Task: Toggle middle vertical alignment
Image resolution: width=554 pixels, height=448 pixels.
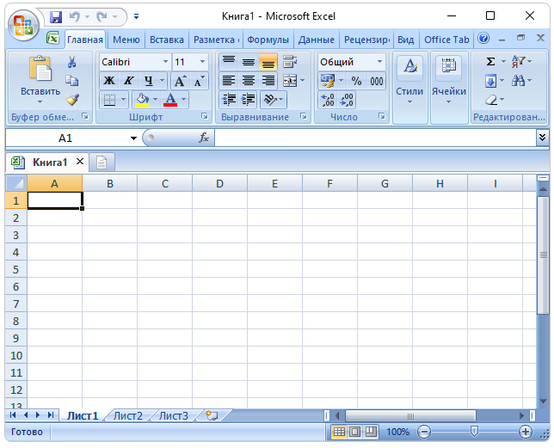Action: (249, 62)
